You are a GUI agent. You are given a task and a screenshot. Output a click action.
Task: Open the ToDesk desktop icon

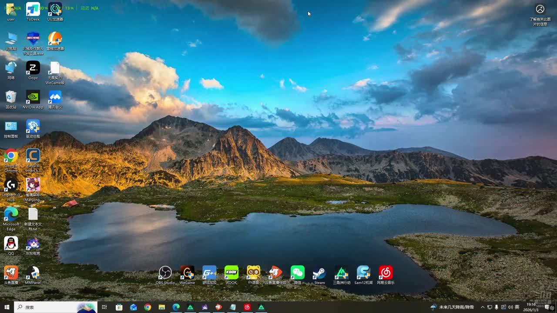[x=33, y=10]
